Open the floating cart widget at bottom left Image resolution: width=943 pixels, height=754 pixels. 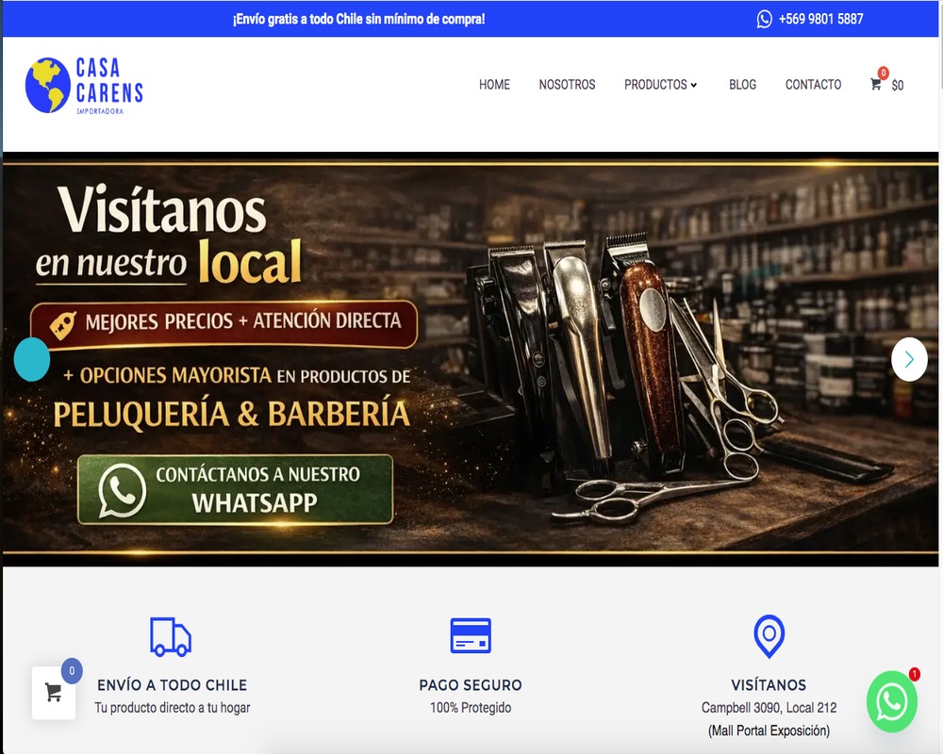coord(54,693)
